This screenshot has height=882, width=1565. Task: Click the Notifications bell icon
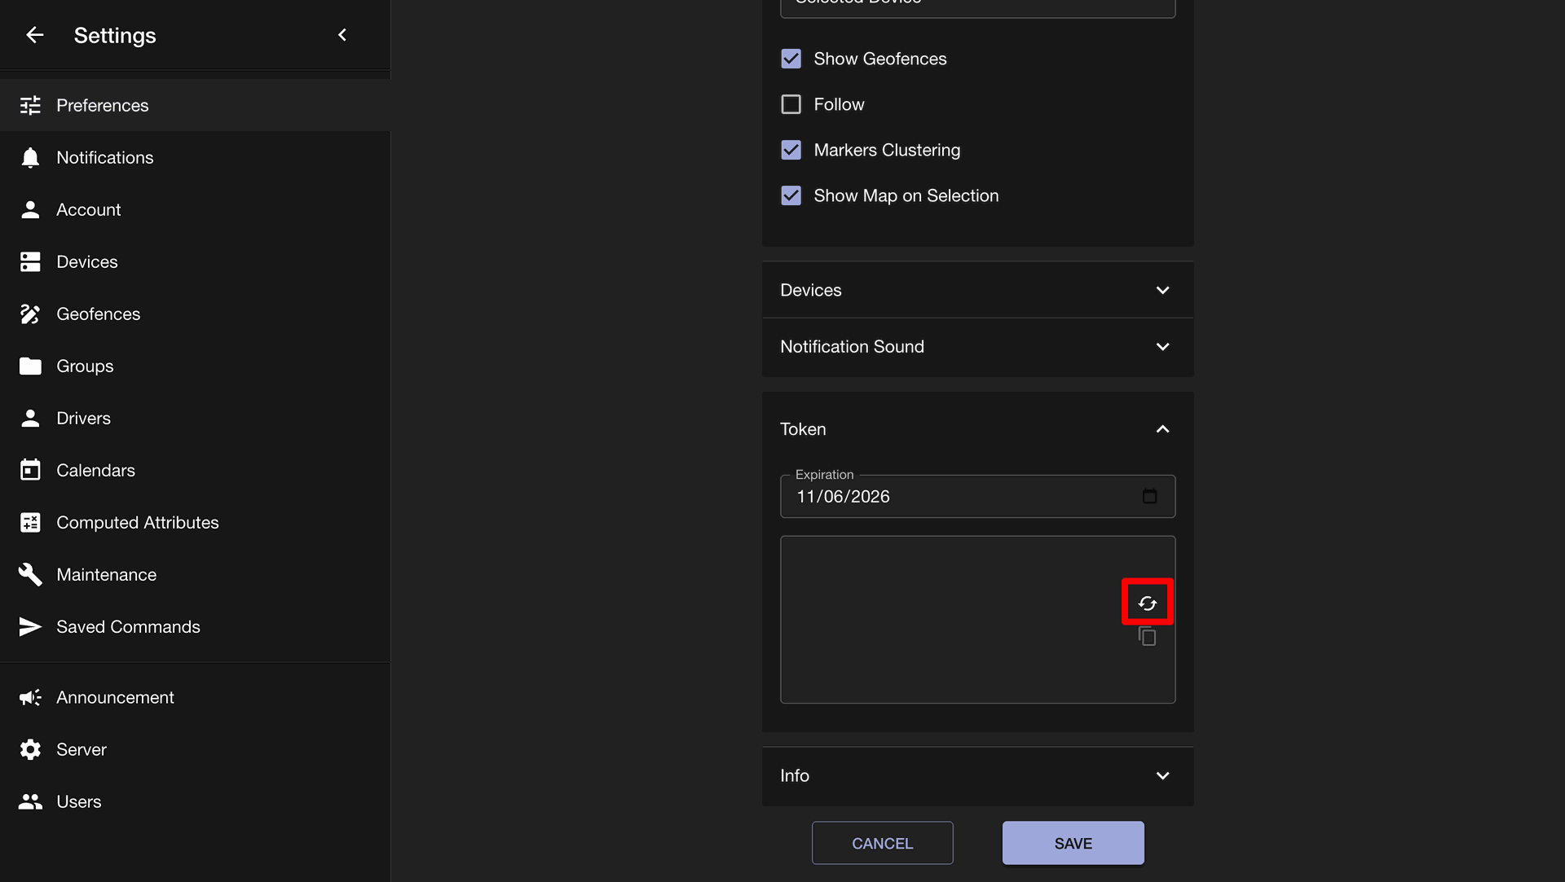pos(30,157)
